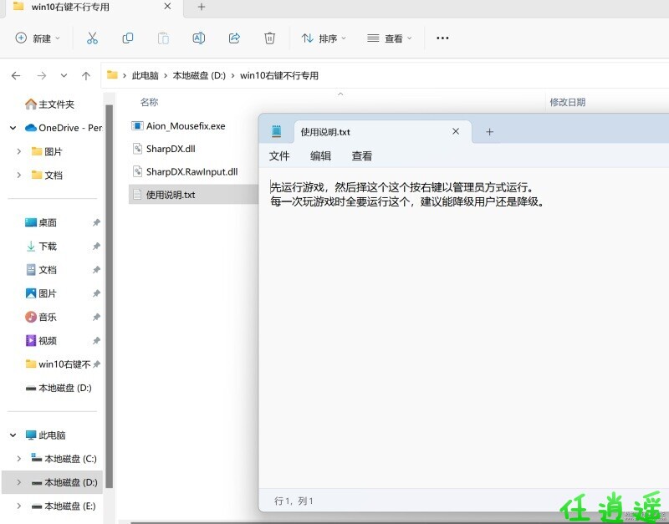Open the 排序 sort dropdown
Viewport: 669px width, 524px height.
tap(323, 38)
